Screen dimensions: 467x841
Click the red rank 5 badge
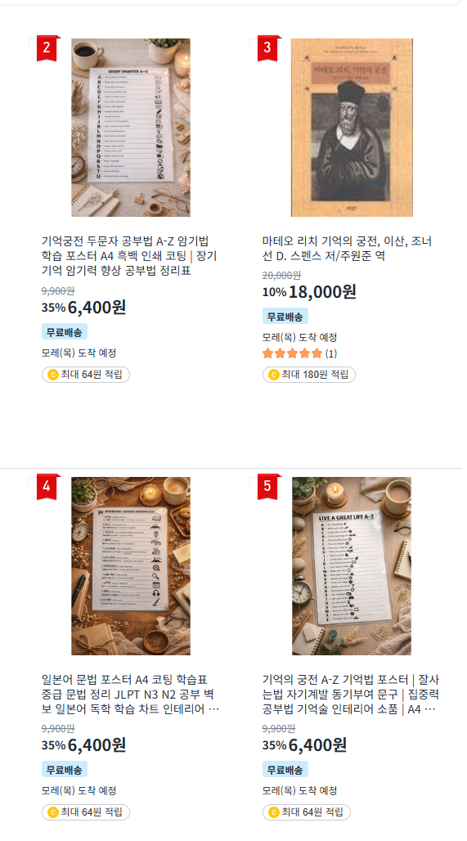click(x=267, y=487)
